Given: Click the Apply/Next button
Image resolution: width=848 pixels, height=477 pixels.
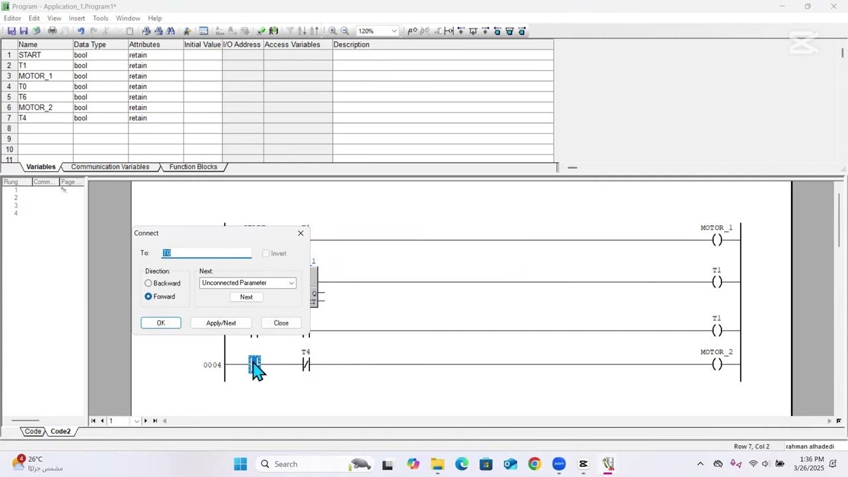Looking at the screenshot, I should coord(221,323).
